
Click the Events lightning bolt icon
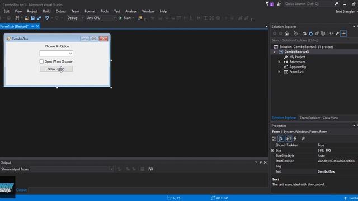coord(295,138)
